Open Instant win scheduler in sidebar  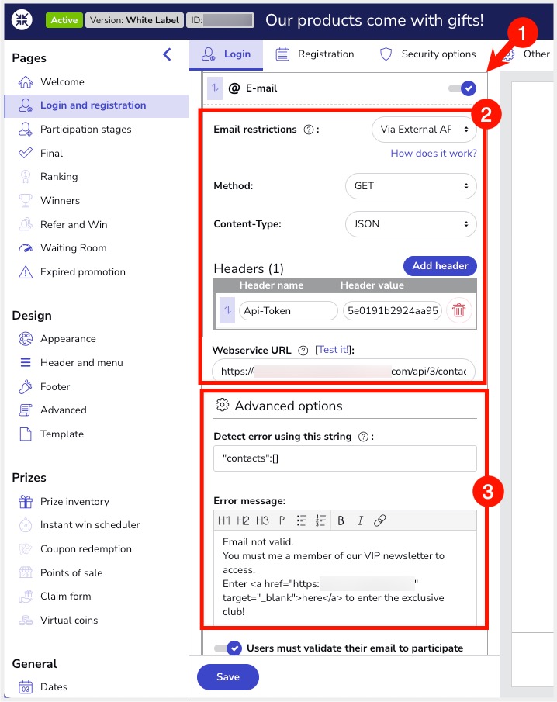pos(90,525)
